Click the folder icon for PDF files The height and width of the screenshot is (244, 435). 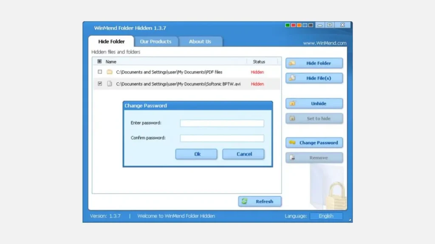(x=110, y=72)
